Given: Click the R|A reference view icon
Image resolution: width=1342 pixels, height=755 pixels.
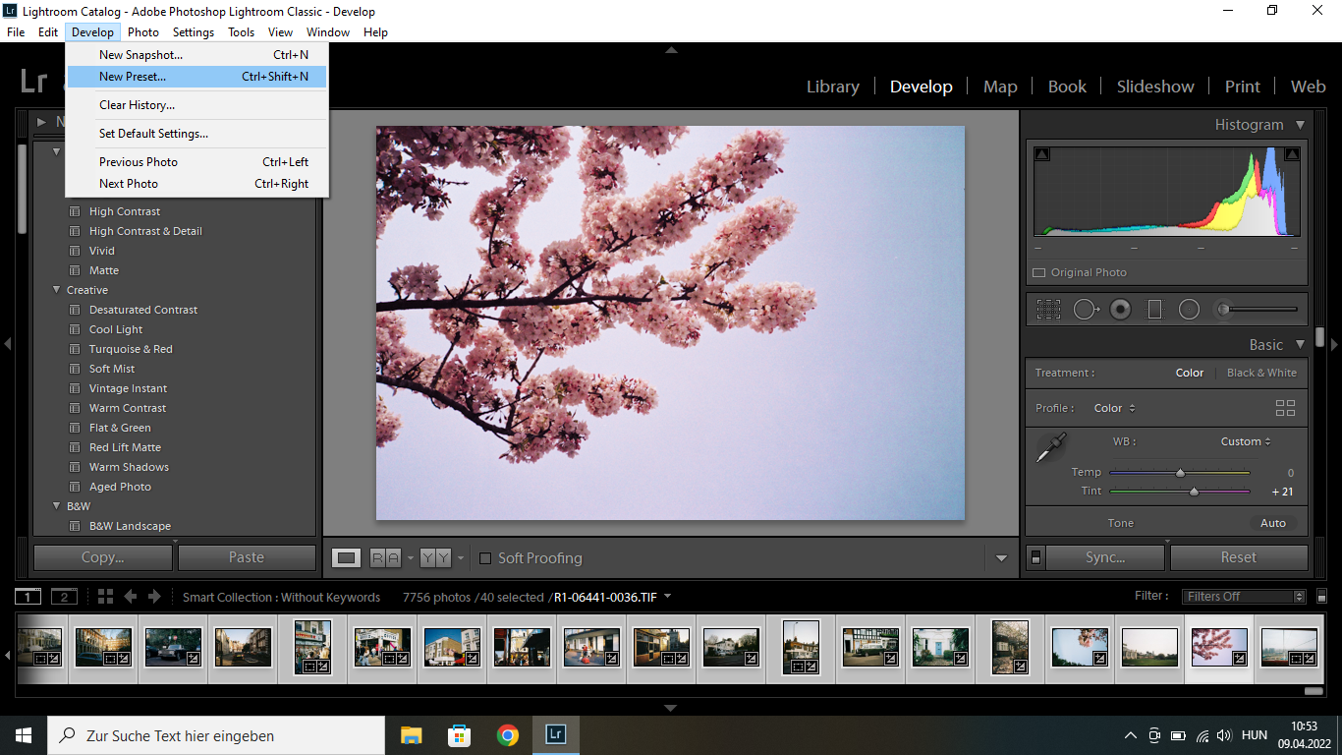Looking at the screenshot, I should pos(385,557).
